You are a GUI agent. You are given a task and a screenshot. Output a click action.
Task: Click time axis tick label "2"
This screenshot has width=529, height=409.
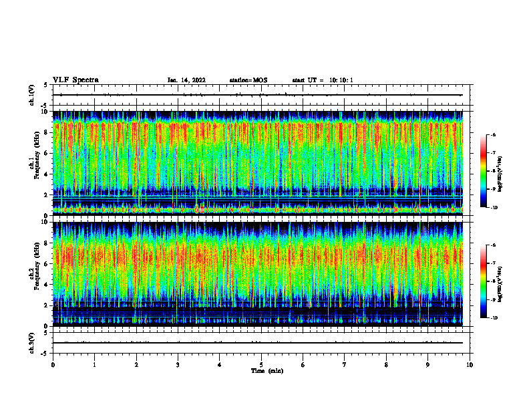tap(136, 365)
